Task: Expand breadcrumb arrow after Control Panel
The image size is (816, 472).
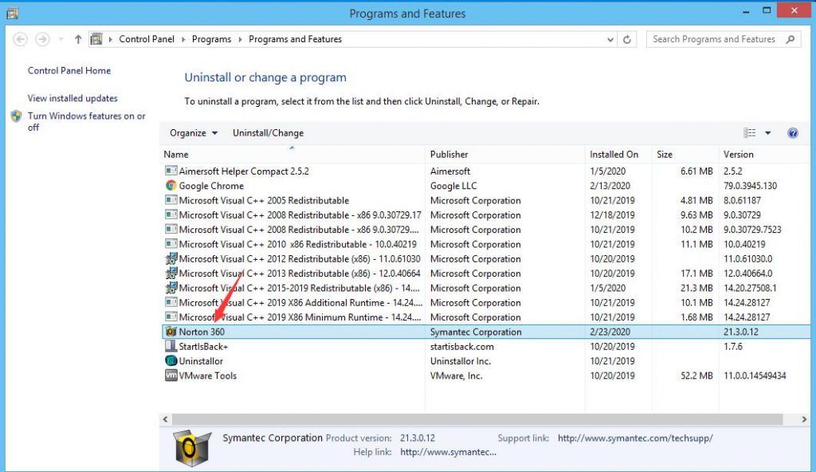Action: point(183,39)
